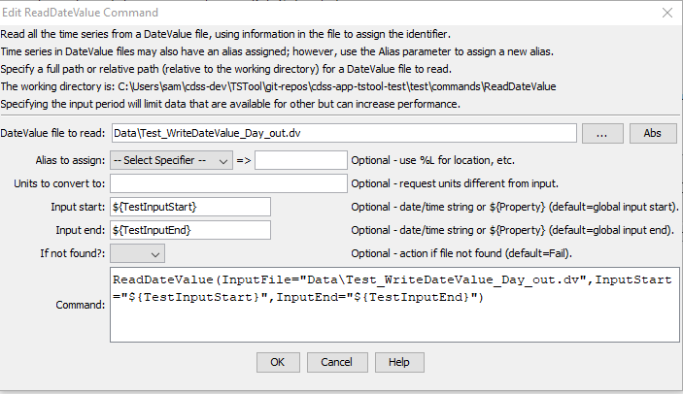Click the 'If not found?:' label

[73, 253]
